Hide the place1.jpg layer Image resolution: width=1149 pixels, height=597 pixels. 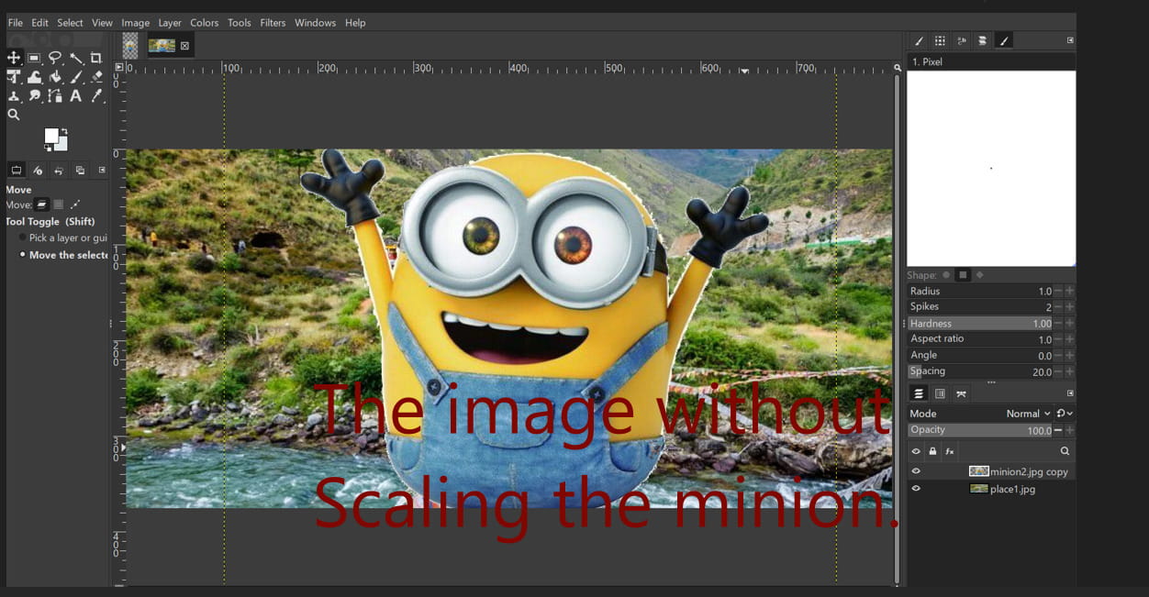pos(916,489)
